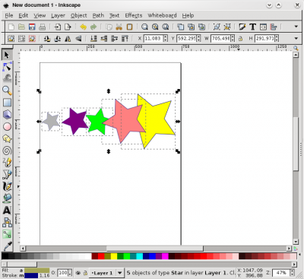The image size is (304, 279).
Task: Click the blue stroke color indicator
Action: (31, 275)
